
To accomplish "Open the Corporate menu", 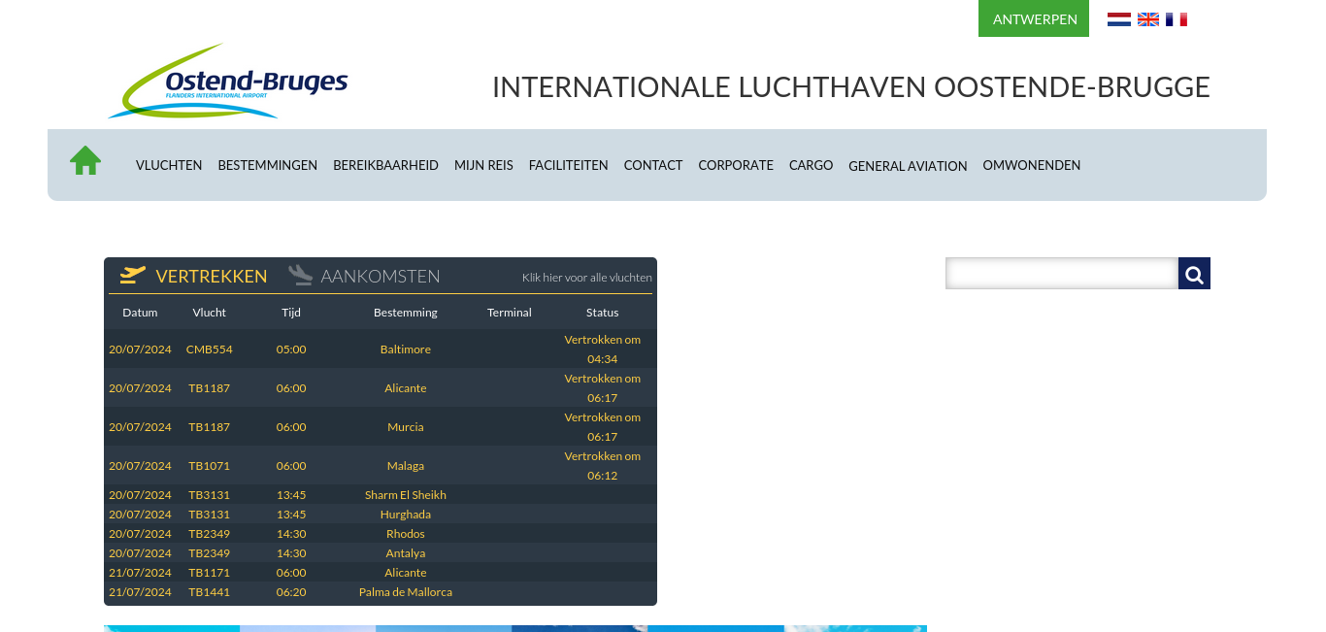I will (736, 165).
